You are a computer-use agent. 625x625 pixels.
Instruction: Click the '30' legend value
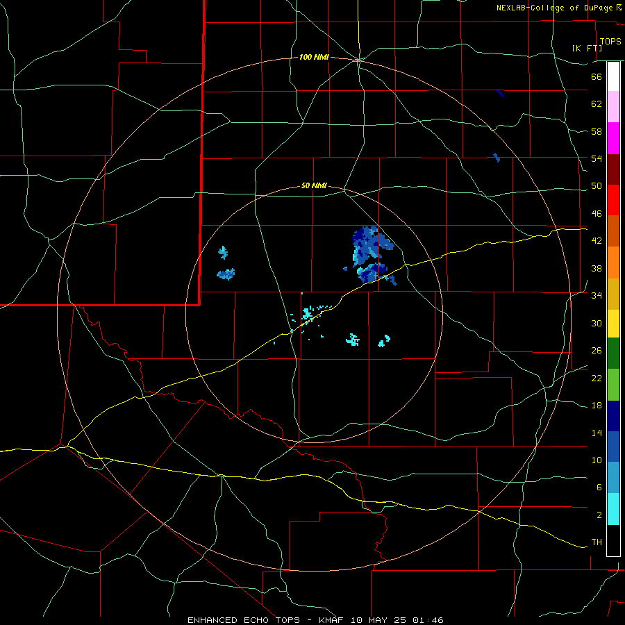pyautogui.click(x=597, y=323)
